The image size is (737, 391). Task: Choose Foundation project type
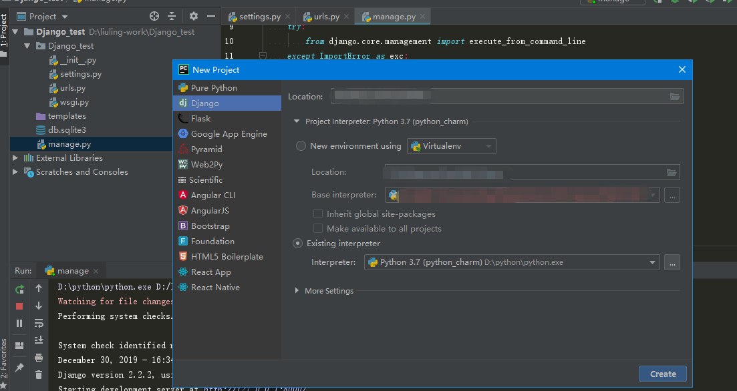(227, 242)
